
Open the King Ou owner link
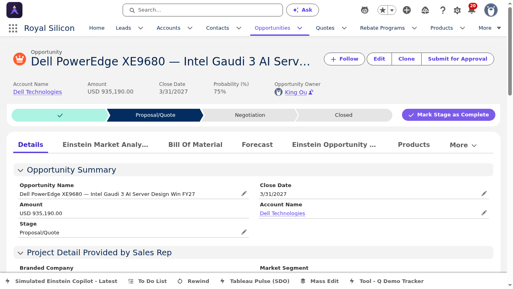296,92
